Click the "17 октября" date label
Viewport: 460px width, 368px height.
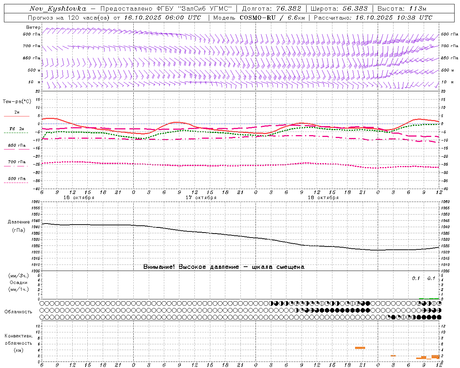[x=201, y=198]
